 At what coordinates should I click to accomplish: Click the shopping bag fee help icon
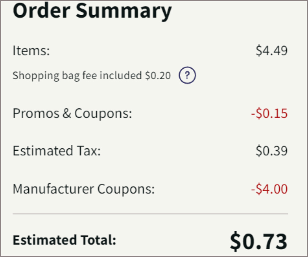point(187,75)
